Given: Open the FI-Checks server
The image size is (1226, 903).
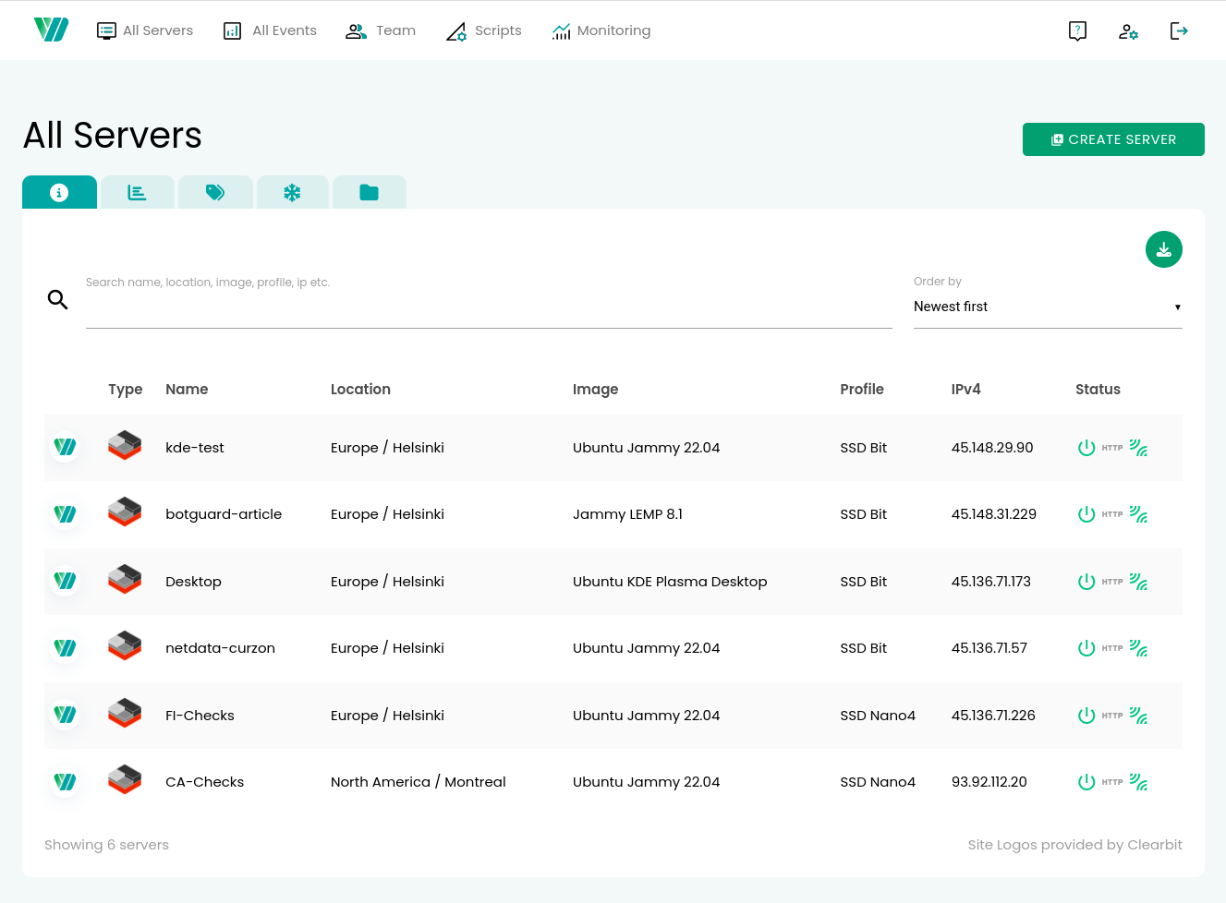Looking at the screenshot, I should click(x=200, y=716).
